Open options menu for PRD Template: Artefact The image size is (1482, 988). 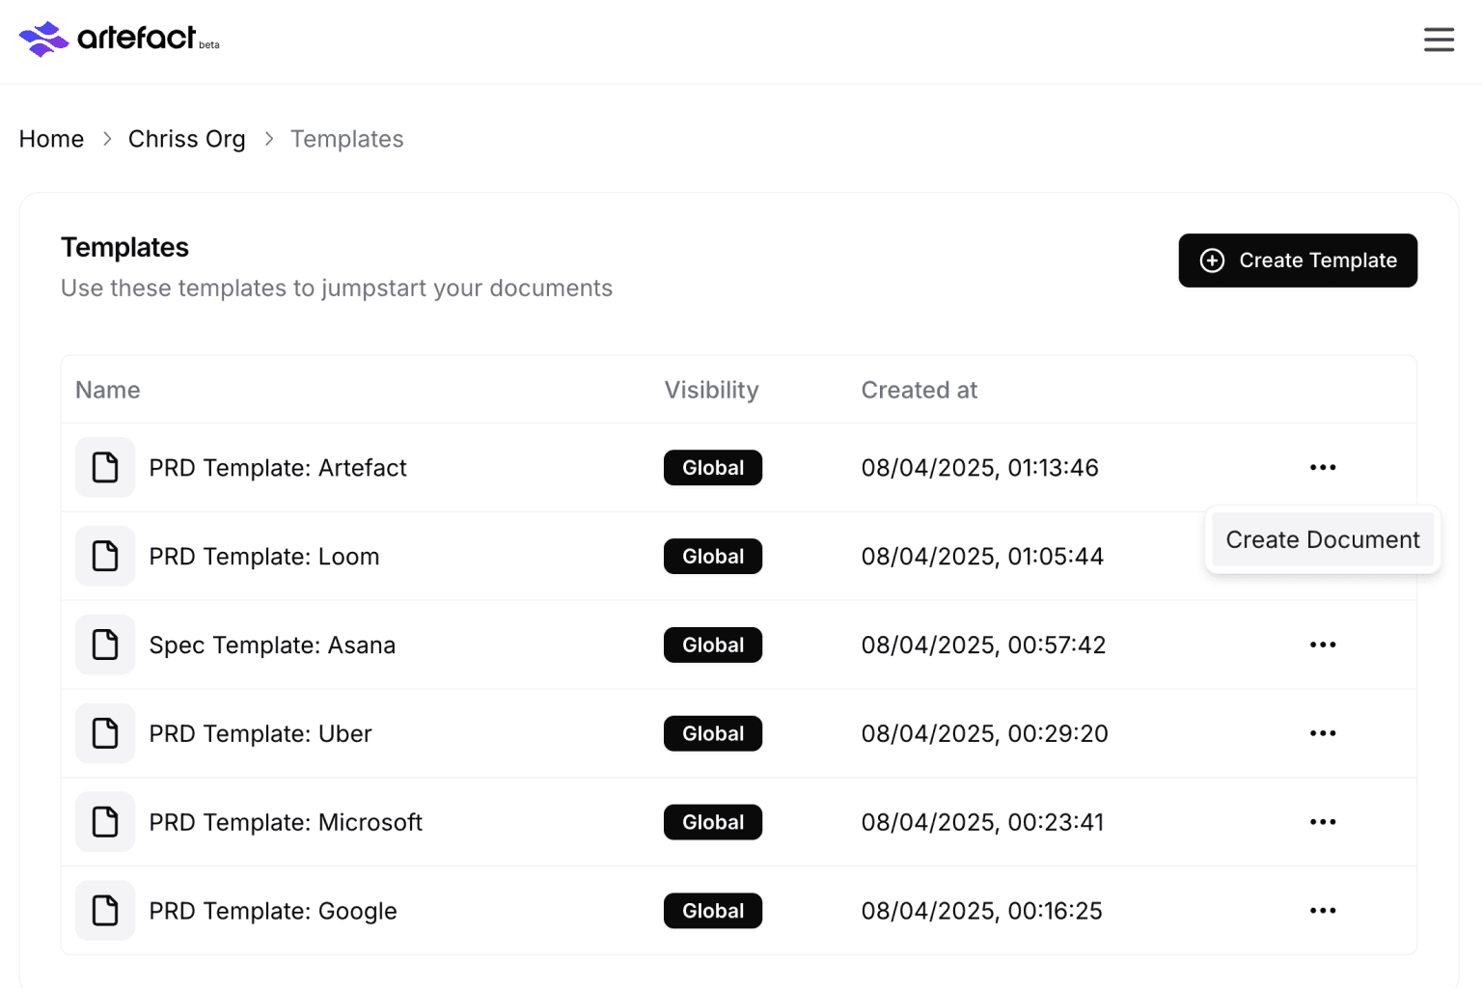click(1322, 468)
